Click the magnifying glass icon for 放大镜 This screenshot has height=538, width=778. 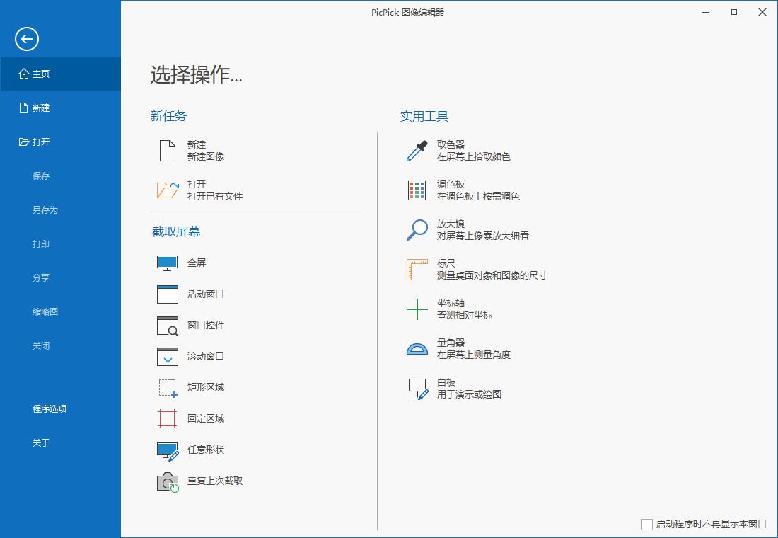coord(417,230)
